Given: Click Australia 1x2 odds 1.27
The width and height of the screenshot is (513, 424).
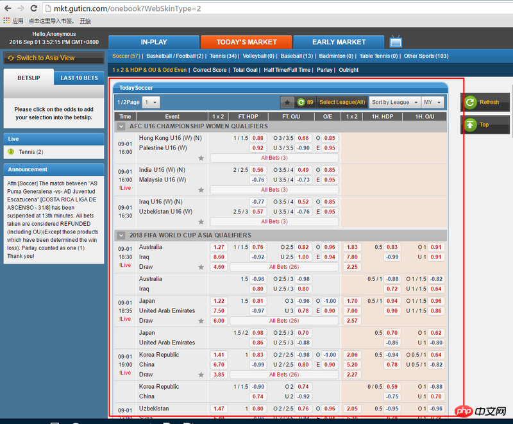Looking at the screenshot, I should tap(219, 248).
